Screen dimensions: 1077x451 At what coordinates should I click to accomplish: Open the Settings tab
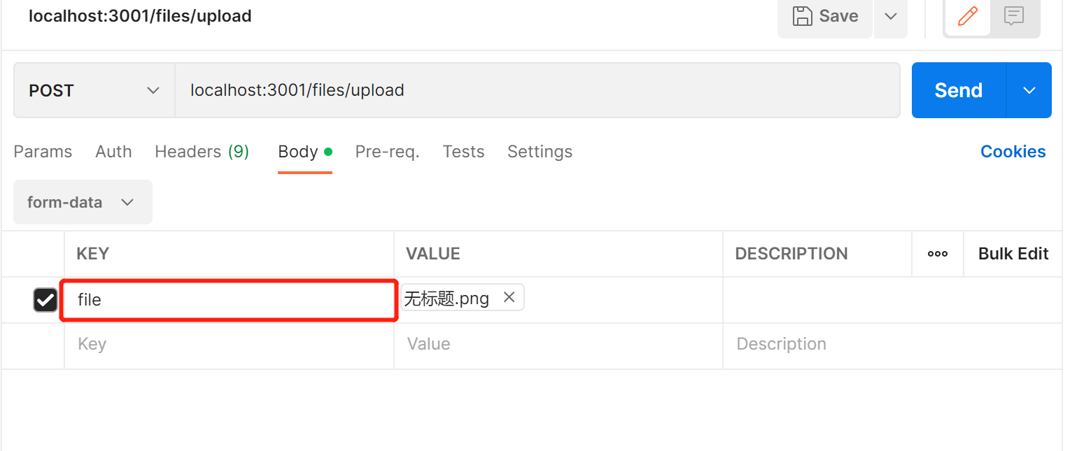[x=540, y=152]
